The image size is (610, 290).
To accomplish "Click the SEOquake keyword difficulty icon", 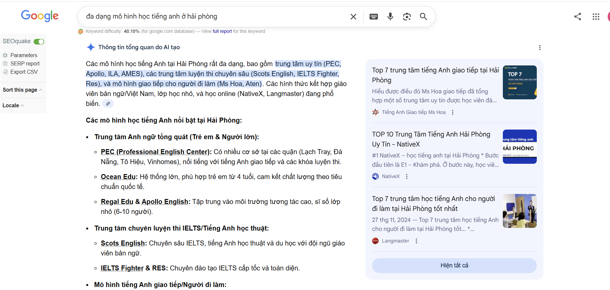I will coord(81,32).
